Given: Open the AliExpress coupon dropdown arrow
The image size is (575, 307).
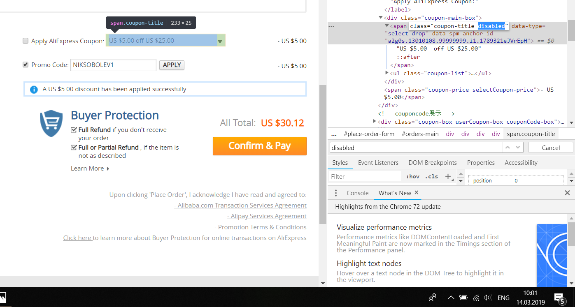Looking at the screenshot, I should 221,41.
